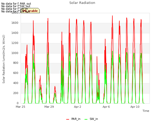
Task: Click the green SW_in legend color marker
Action: tap(86, 119)
